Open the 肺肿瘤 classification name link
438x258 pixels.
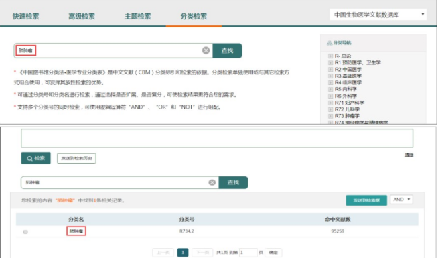click(76, 231)
